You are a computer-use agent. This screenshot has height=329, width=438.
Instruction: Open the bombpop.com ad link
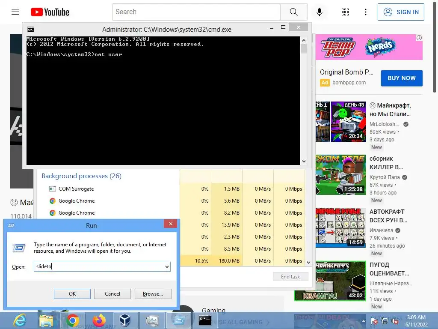point(349,83)
